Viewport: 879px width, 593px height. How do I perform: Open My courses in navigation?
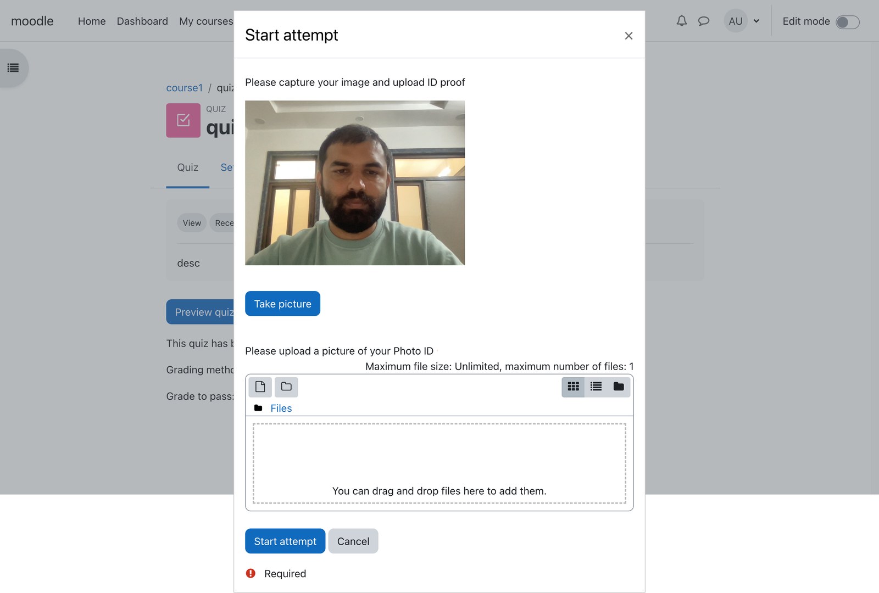point(206,21)
